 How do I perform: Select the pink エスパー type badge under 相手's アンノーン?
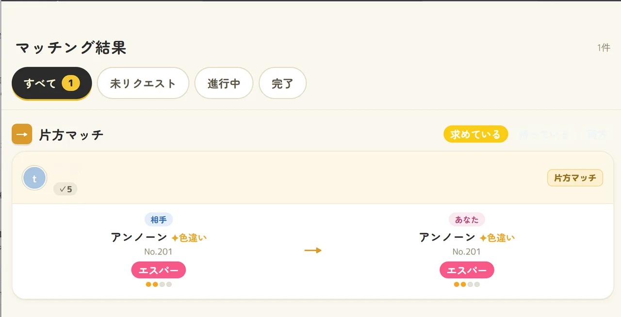coord(158,269)
